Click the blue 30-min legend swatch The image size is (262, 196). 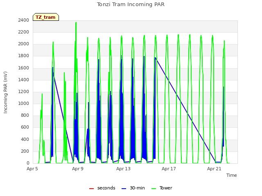click(124, 189)
